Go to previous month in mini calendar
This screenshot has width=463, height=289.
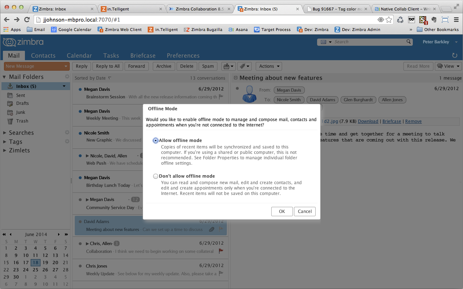10,234
